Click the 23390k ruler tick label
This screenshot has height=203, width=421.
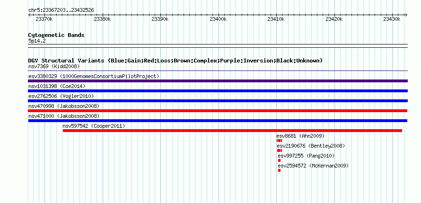(160, 19)
